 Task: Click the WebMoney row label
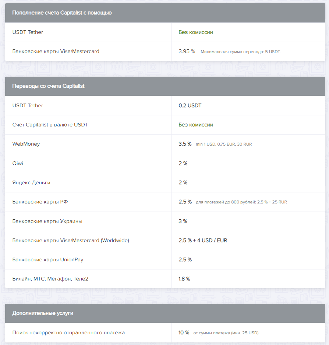pos(26,144)
